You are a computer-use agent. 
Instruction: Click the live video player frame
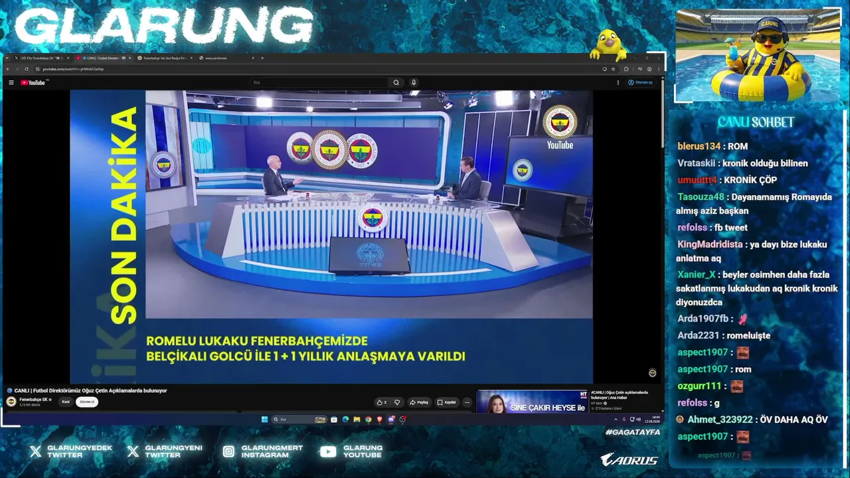pos(331,237)
